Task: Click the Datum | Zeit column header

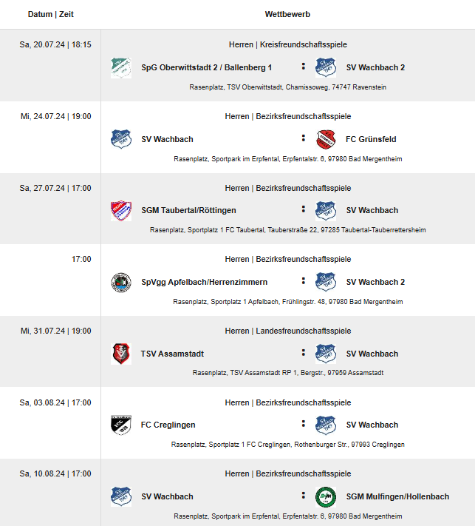Action: point(50,14)
